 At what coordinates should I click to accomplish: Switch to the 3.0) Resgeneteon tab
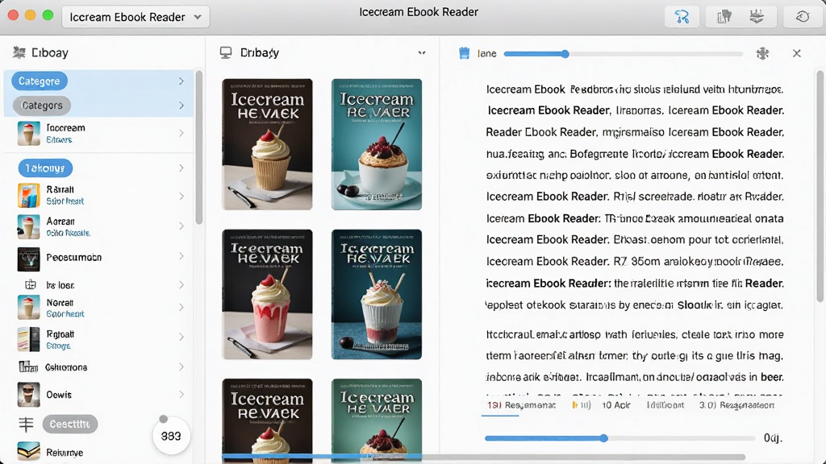[736, 405]
